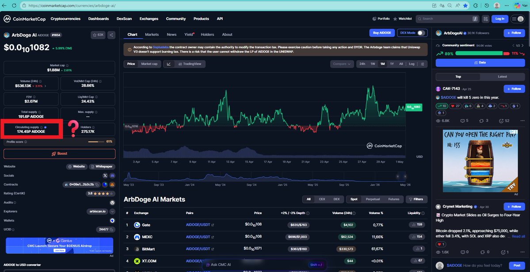530x272 pixels.
Task: Copy the UCID 24477
Action: point(111,230)
